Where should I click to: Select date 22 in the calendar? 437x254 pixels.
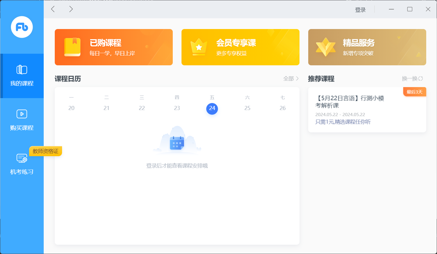click(142, 108)
